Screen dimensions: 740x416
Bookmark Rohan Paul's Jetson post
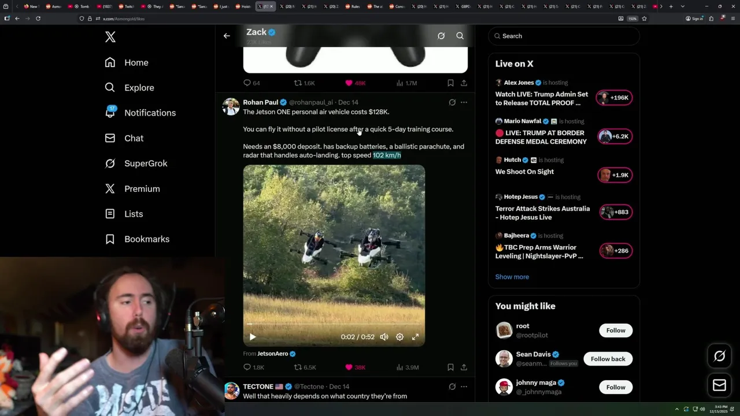click(x=450, y=367)
